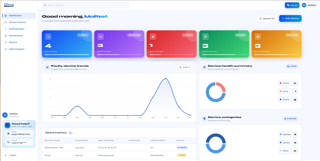Image resolution: width=320 pixels, height=161 pixels.
Task: Click the Ask AI button
Action: pyautogui.click(x=292, y=5)
